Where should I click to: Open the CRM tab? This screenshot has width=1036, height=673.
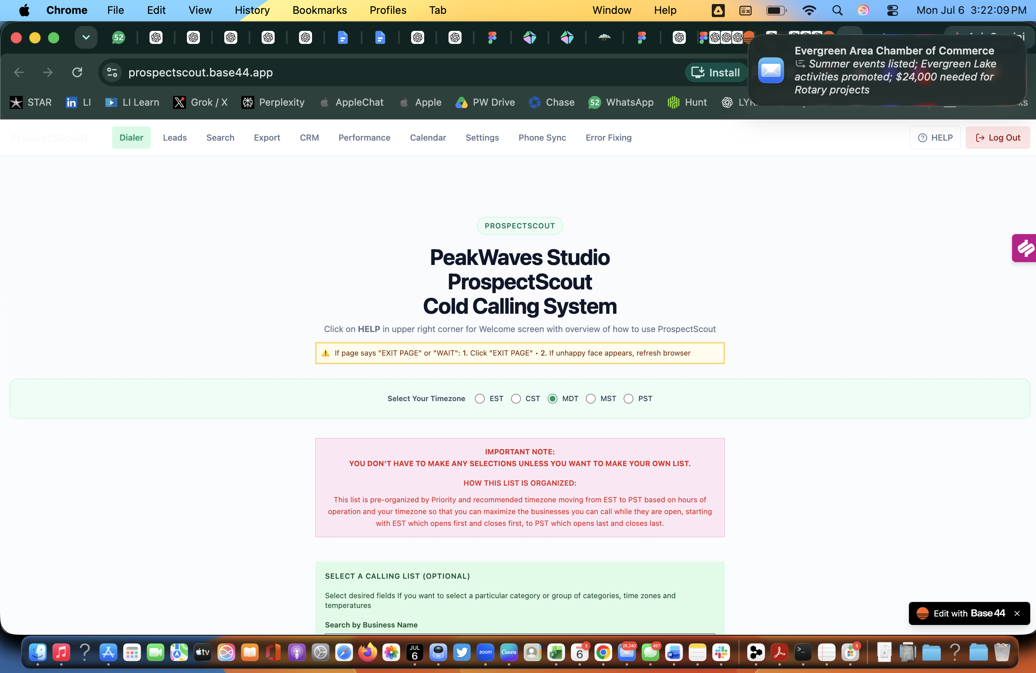click(x=309, y=137)
